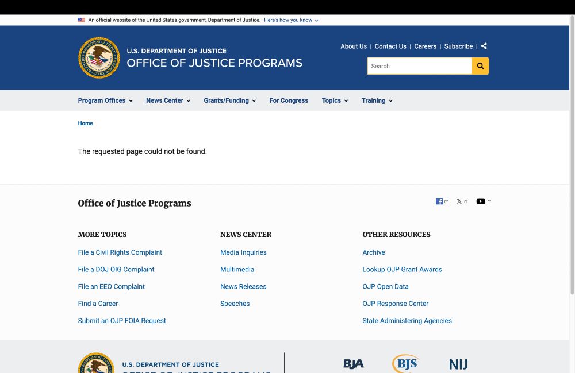Click the page vertical scrollbar
575x373 pixels.
coord(572,154)
